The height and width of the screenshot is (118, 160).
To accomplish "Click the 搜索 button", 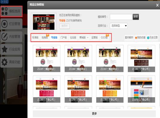I will (136, 17).
